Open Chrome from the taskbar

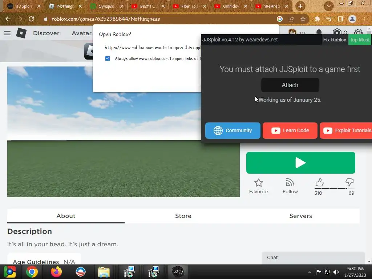point(32,272)
